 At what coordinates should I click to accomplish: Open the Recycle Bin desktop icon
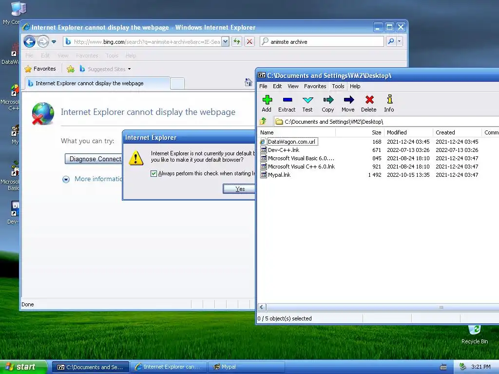click(475, 335)
